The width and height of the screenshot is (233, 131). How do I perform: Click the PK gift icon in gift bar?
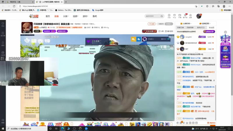click(50, 124)
